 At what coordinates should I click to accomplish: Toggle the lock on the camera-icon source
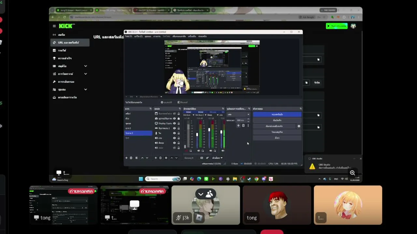(x=178, y=119)
